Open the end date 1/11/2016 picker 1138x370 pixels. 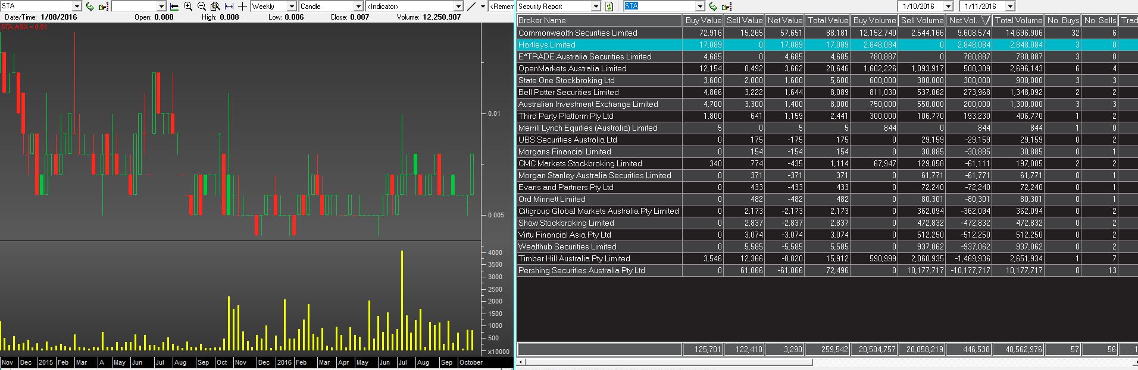(1010, 7)
